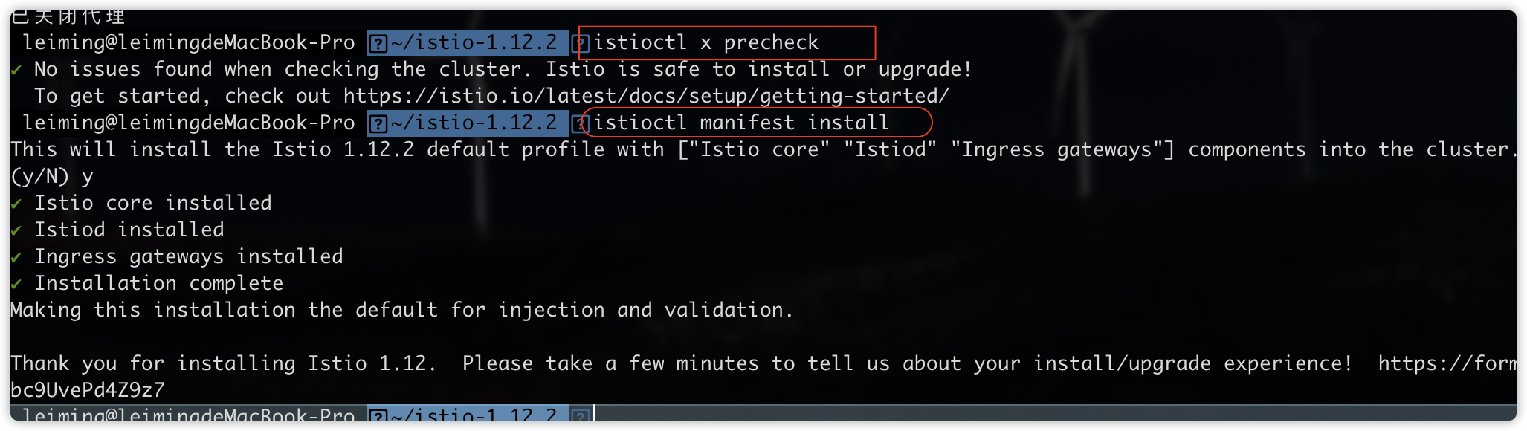
Task: Click the glyph box before the first '~/istio-1.12.2' path
Action: [378, 43]
